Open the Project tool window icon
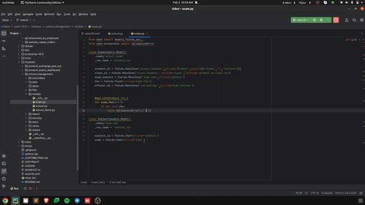 point(4,34)
